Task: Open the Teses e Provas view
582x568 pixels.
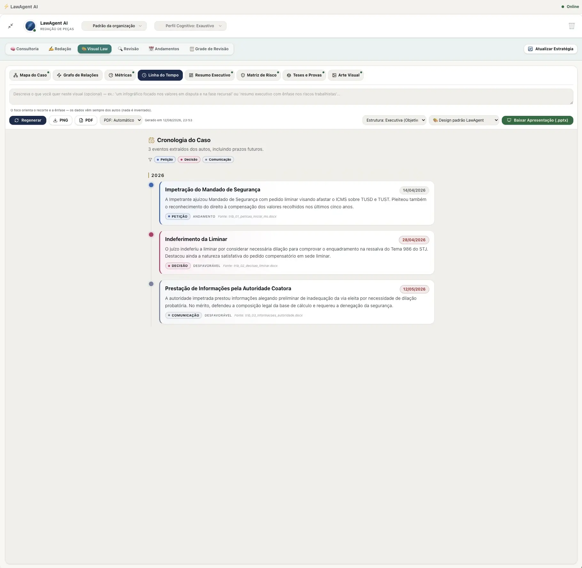Action: click(304, 75)
